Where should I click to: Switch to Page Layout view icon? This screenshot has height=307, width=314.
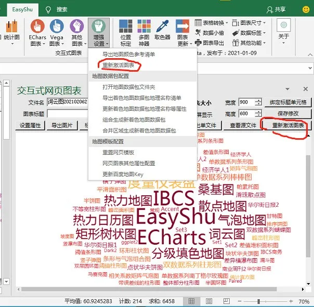coord(209,301)
